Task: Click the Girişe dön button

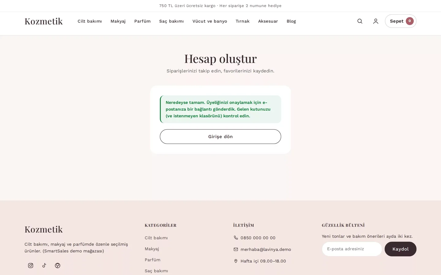Action: coord(221,137)
